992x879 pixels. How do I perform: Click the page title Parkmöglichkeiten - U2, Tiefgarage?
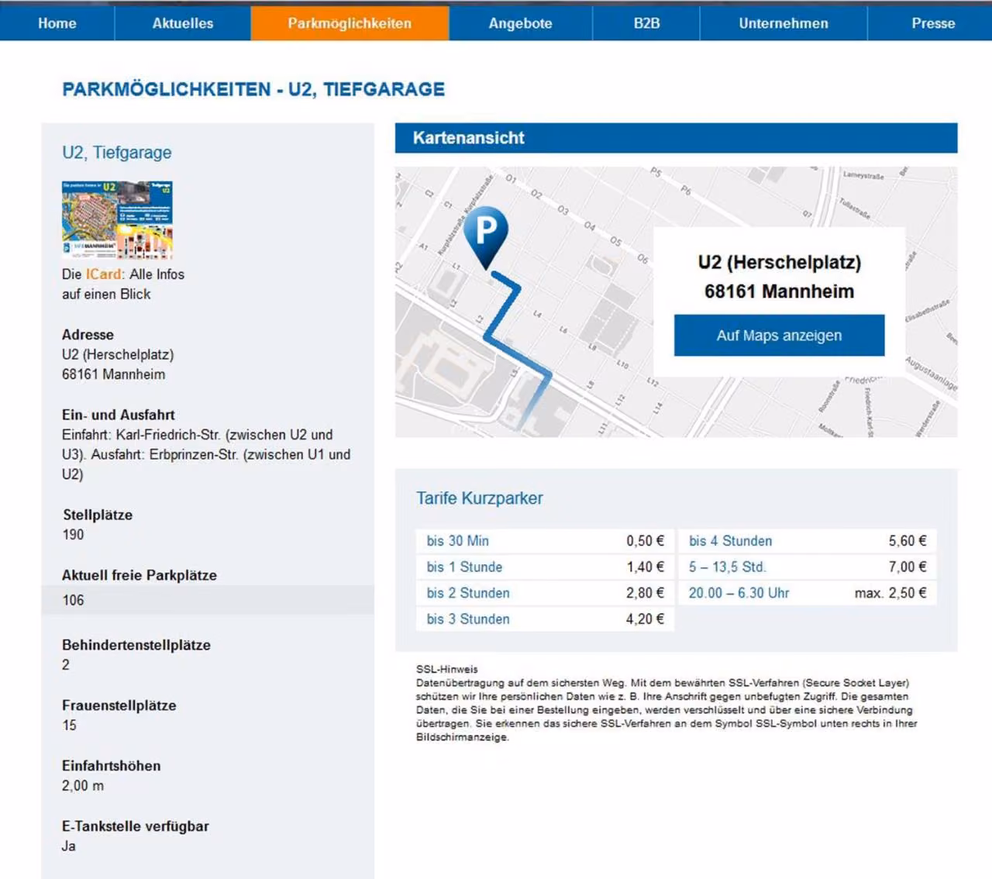coord(253,90)
